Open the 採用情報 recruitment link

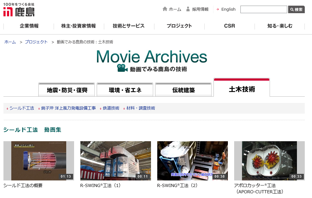[200, 9]
